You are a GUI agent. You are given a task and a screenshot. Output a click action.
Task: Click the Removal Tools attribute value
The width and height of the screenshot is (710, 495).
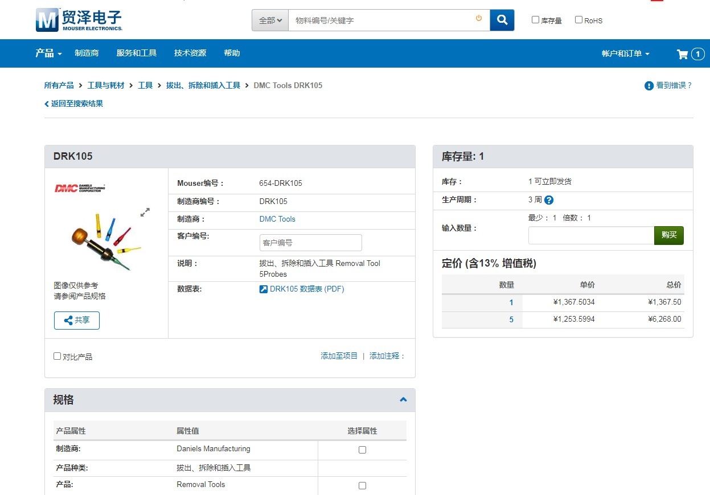pyautogui.click(x=201, y=485)
